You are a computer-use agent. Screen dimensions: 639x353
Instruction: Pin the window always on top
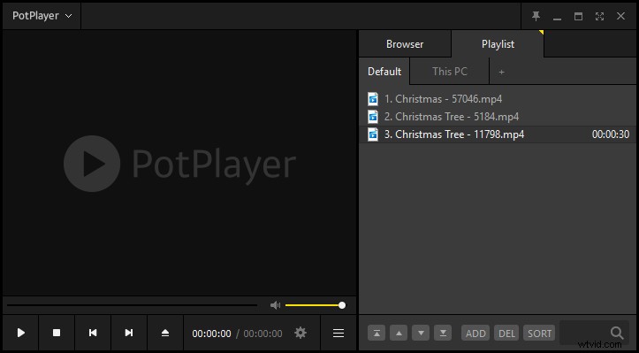[536, 16]
